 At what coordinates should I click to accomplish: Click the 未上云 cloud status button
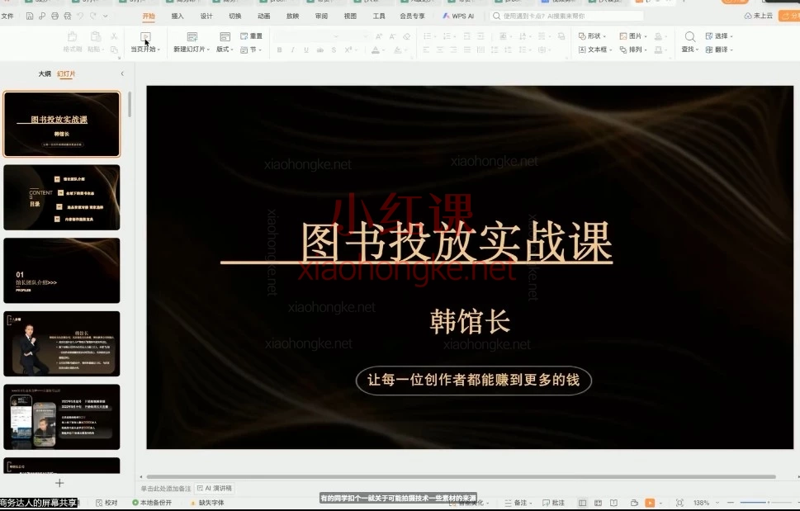(759, 16)
